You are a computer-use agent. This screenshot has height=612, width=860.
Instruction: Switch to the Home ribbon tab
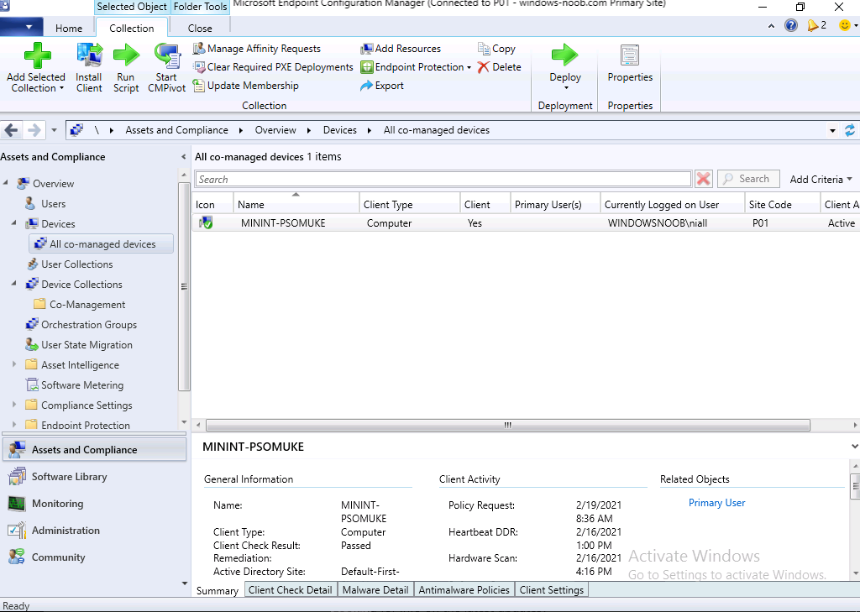(69, 28)
